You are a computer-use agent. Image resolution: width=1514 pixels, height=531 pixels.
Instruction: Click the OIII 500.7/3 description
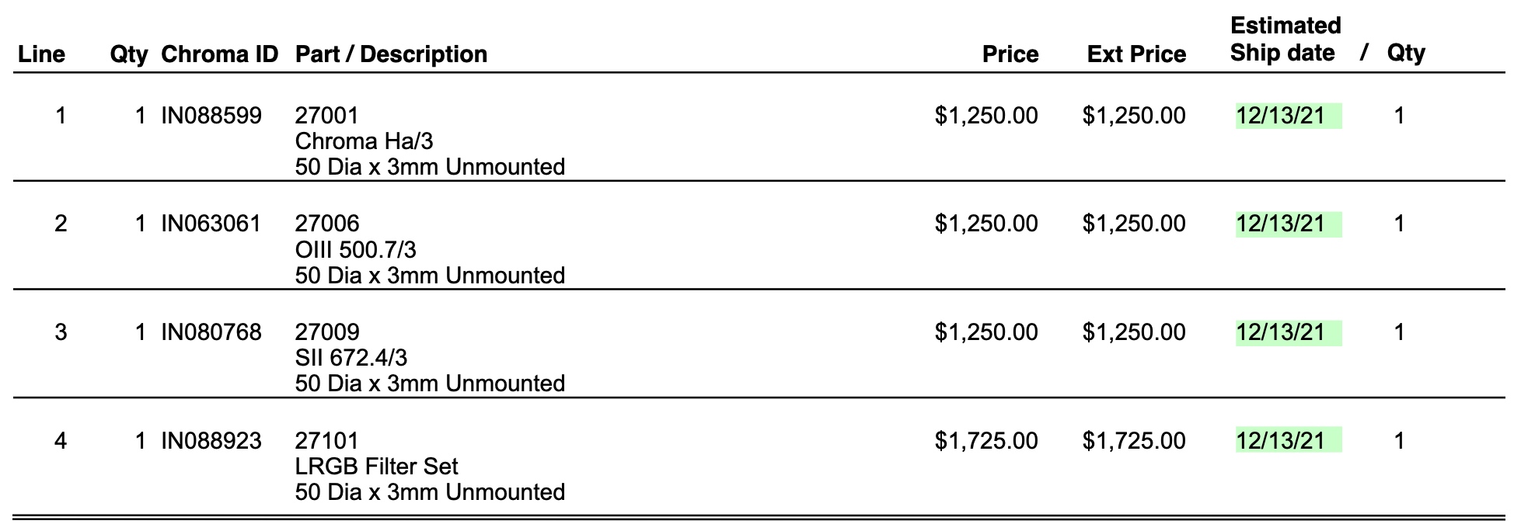click(x=356, y=249)
